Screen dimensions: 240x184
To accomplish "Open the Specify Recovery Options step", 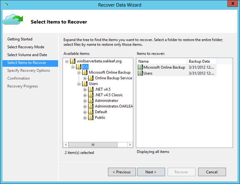I will click(28, 71).
